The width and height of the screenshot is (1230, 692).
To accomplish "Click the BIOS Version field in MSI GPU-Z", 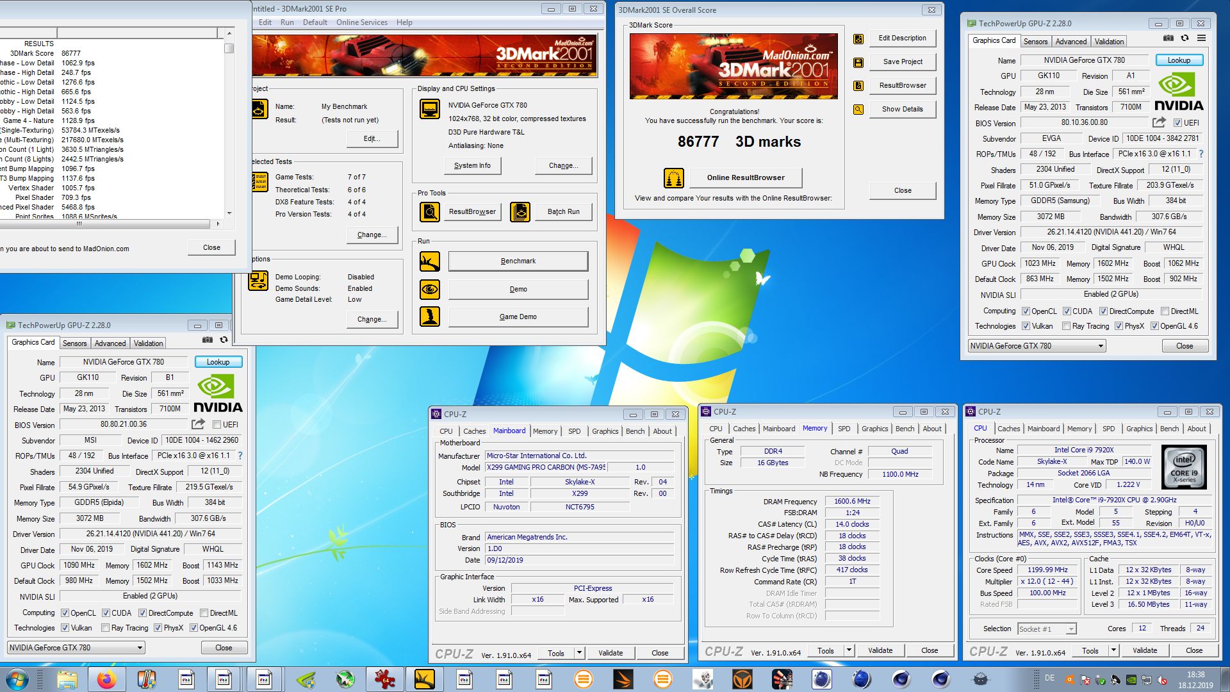I will click(x=124, y=424).
